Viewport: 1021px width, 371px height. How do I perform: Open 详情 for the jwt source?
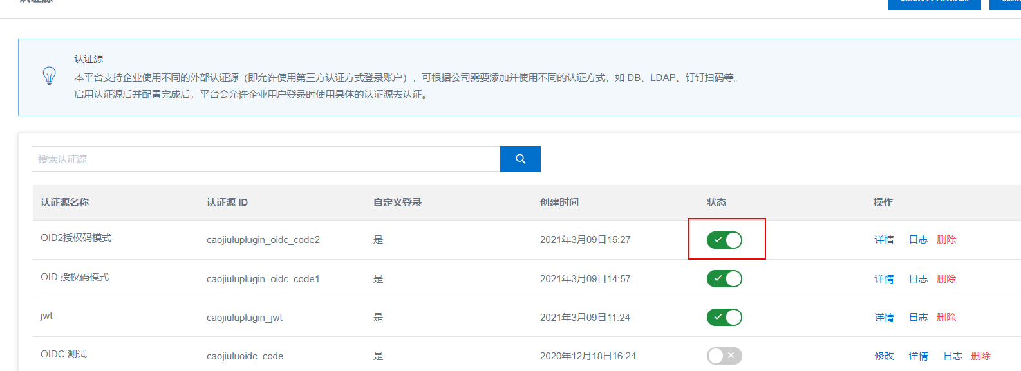coord(884,318)
